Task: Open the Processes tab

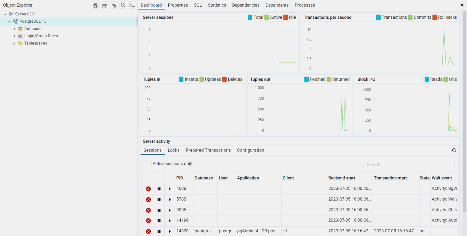Action: click(x=305, y=5)
